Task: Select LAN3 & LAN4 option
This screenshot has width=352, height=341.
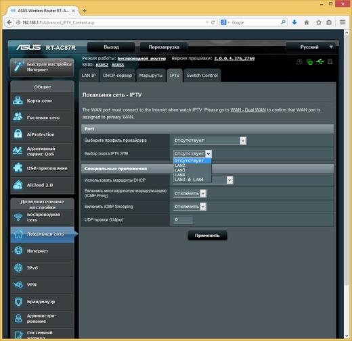Action: 192,180
